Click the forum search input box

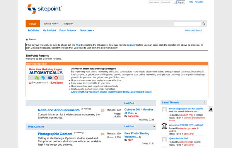[x=187, y=24]
